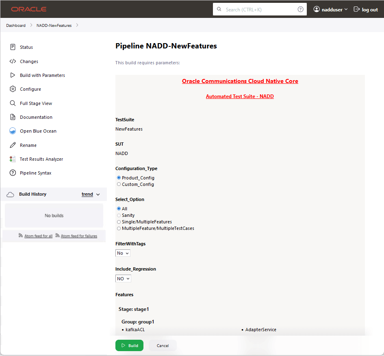Image resolution: width=384 pixels, height=356 pixels.
Task: Click the Changes code icon
Action: [13, 61]
